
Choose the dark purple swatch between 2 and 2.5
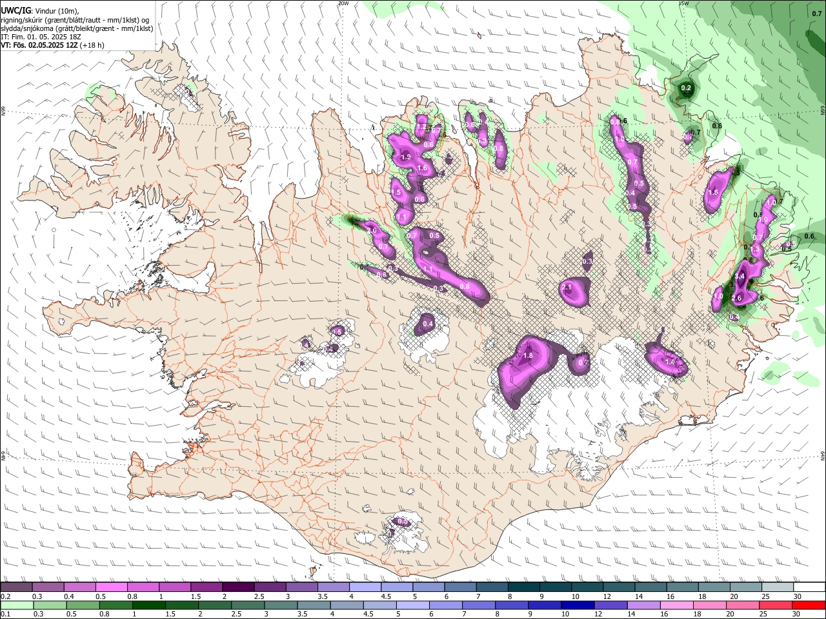(x=238, y=587)
